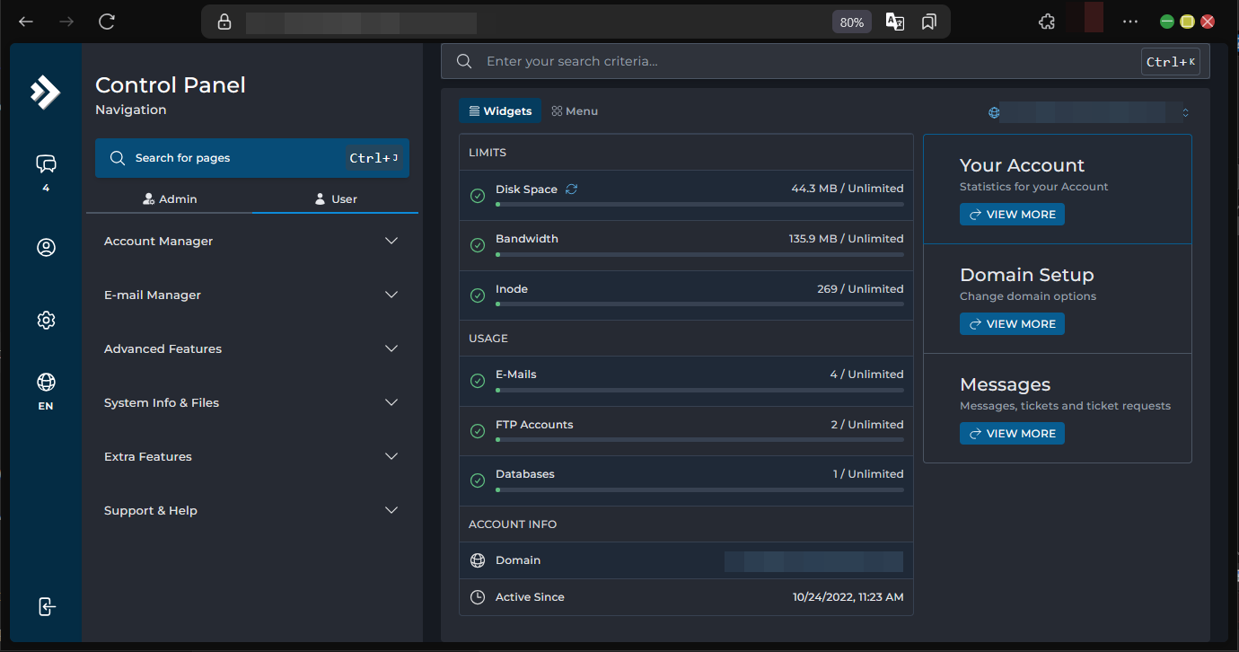Focus the Enter your search criteria field

825,61
